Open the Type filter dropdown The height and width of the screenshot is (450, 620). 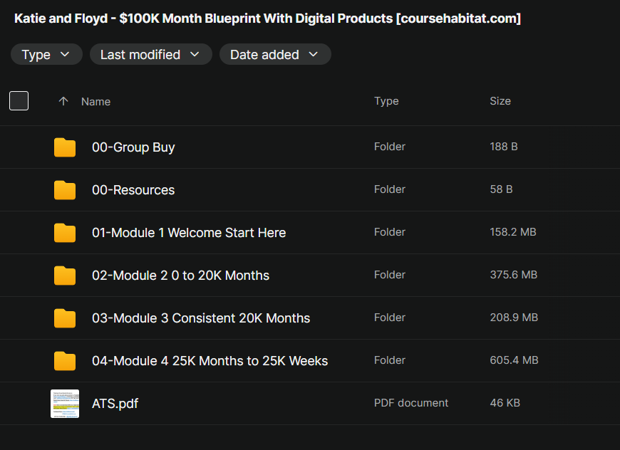coord(46,55)
